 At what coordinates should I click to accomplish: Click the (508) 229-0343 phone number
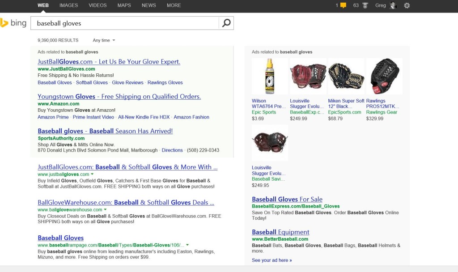point(203,150)
